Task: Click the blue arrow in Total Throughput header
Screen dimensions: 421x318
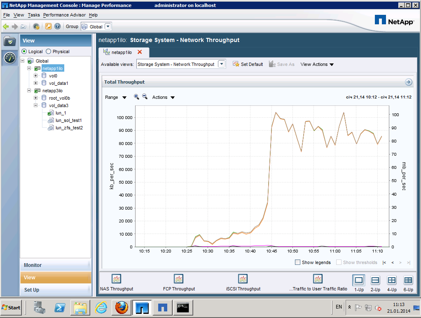Action: pyautogui.click(x=408, y=82)
